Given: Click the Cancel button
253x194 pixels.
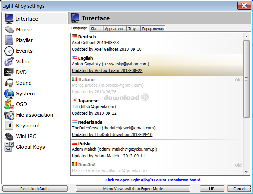Looking at the screenshot, I should [x=239, y=189].
